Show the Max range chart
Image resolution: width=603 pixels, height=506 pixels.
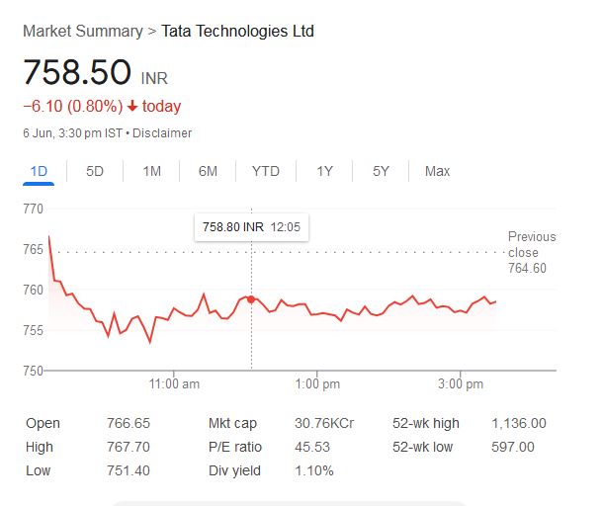[437, 171]
